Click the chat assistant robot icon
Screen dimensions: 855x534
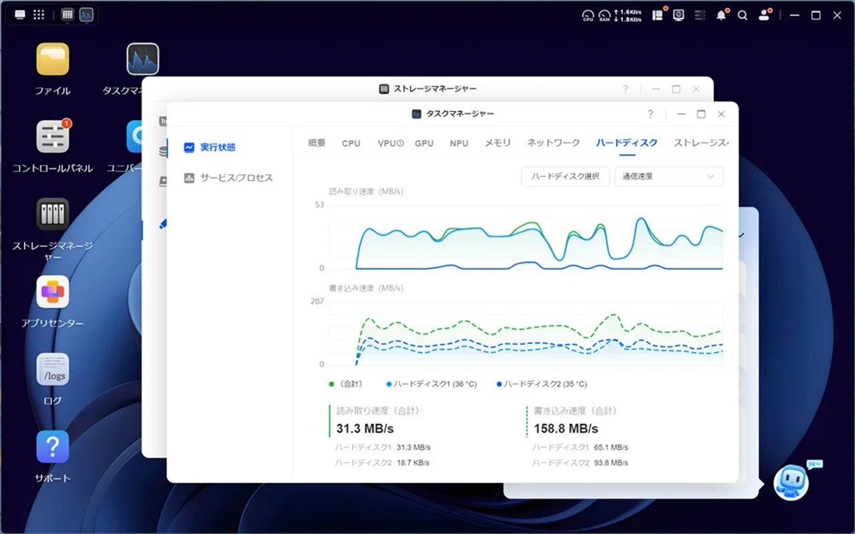tap(791, 482)
